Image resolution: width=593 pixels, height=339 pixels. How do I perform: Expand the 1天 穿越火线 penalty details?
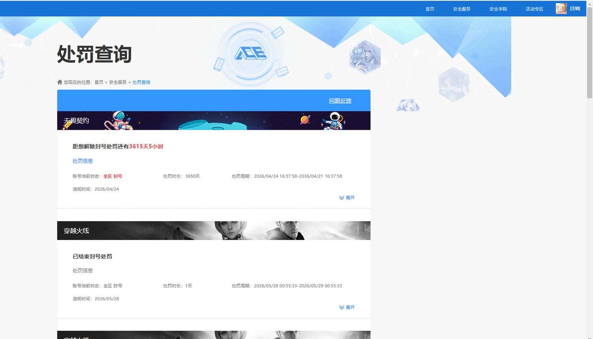pos(347,307)
